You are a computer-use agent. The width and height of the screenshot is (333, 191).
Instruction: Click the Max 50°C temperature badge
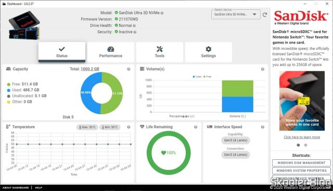pyautogui.click(x=87, y=127)
